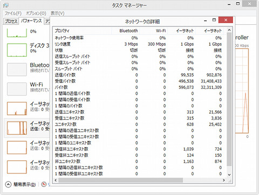
Task: Click the 724 non-unicast value
Action: click(218, 149)
